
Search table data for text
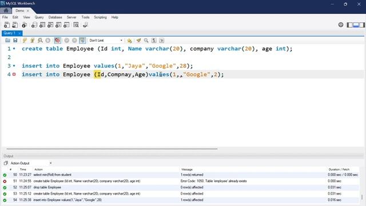click(x=76, y=25)
